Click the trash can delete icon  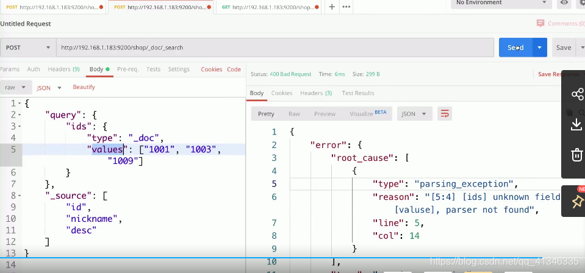point(577,154)
